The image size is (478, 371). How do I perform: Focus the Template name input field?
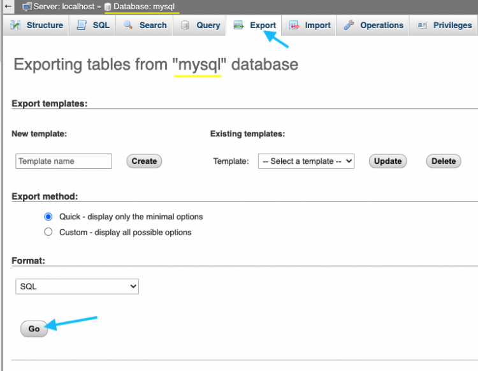[64, 161]
